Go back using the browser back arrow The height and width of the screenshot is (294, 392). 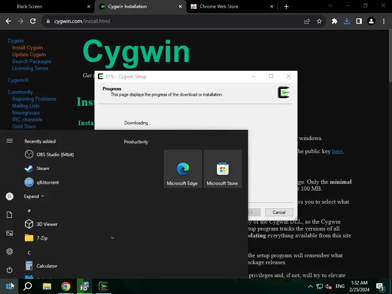point(8,21)
